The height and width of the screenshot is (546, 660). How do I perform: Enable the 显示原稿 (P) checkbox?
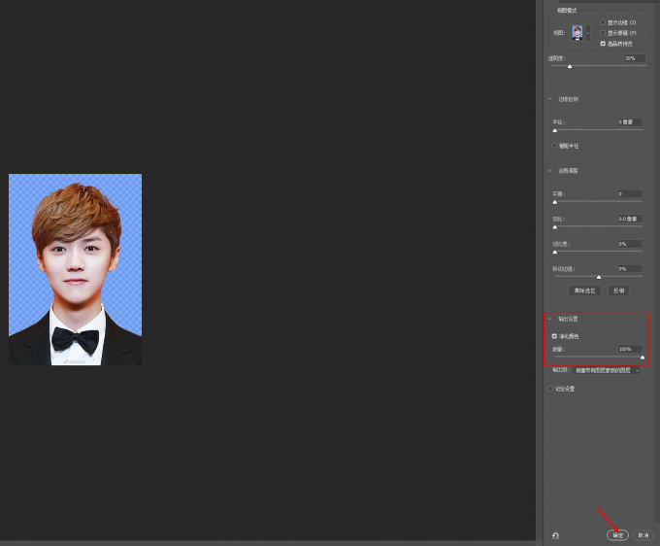pyautogui.click(x=603, y=33)
